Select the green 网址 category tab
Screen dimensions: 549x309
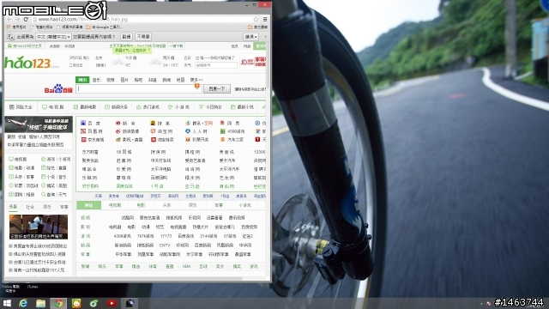pyautogui.click(x=88, y=205)
